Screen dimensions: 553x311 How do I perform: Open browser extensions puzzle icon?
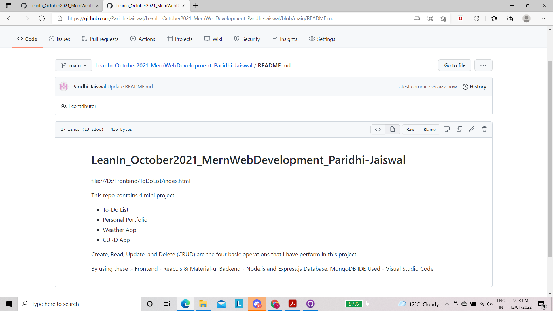[x=476, y=18]
